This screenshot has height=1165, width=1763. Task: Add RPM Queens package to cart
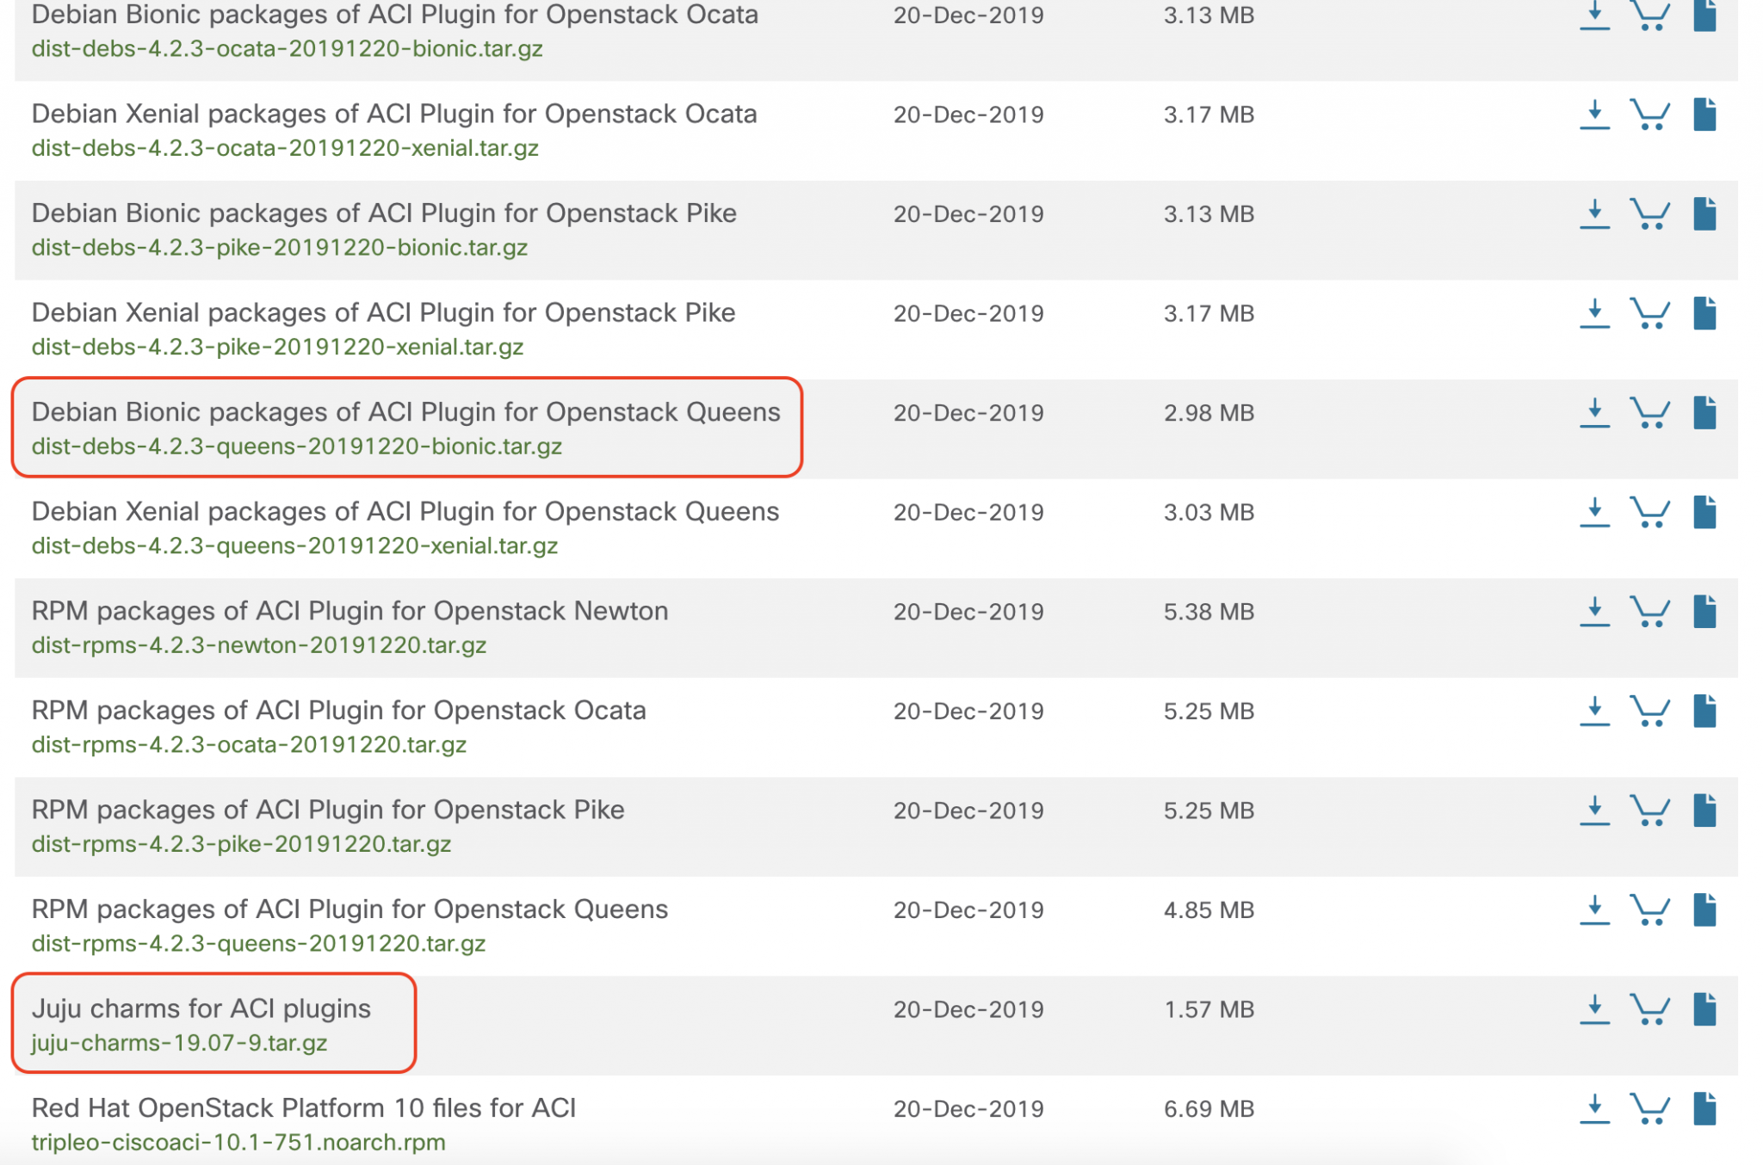point(1650,909)
